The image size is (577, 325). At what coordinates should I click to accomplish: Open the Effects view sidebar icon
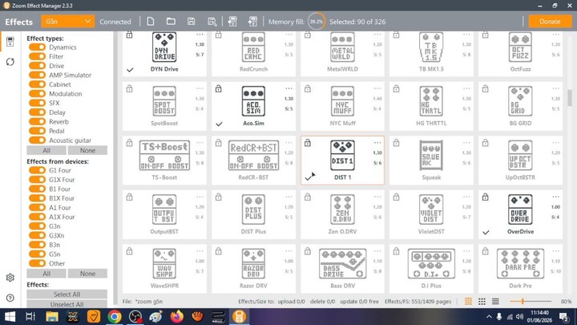point(10,41)
